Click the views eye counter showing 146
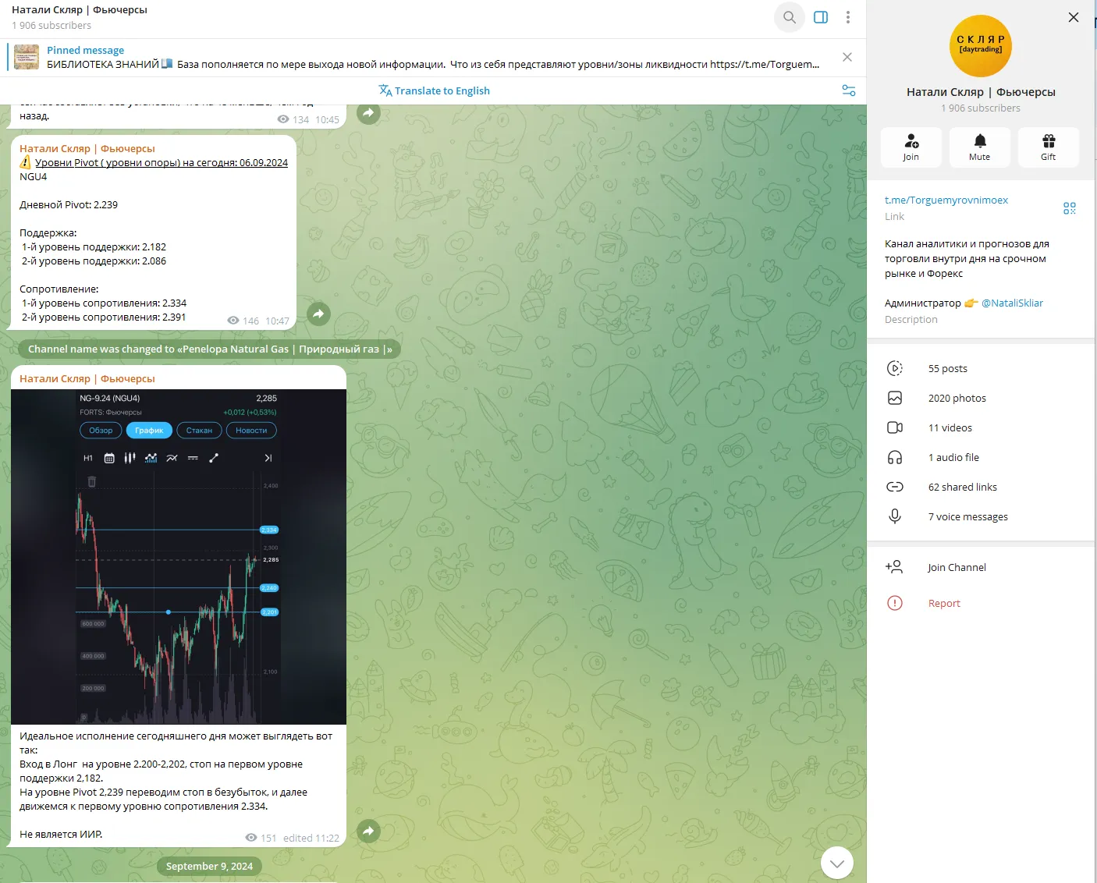This screenshot has width=1097, height=883. click(243, 321)
